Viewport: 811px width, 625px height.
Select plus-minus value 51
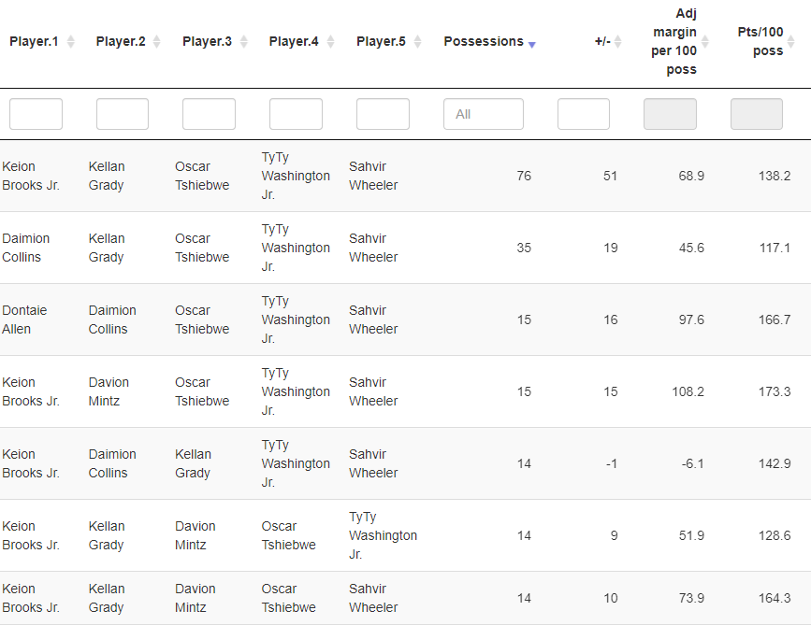610,177
